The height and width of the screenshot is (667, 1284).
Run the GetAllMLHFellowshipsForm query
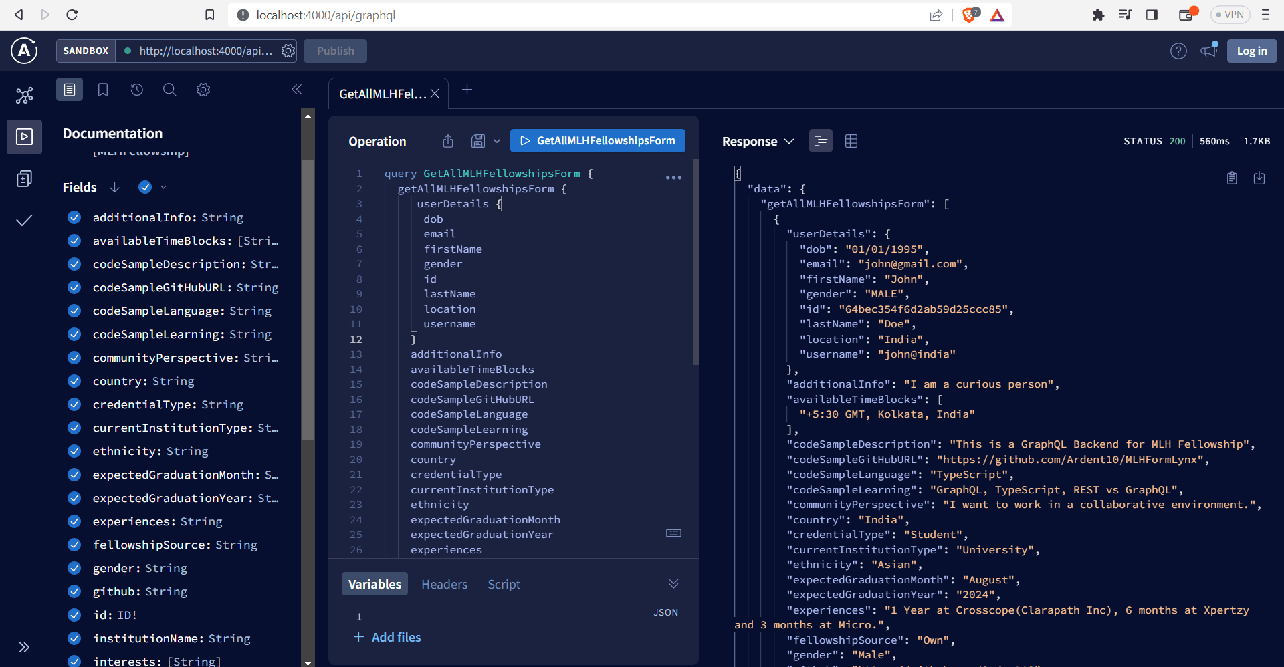pyautogui.click(x=597, y=140)
